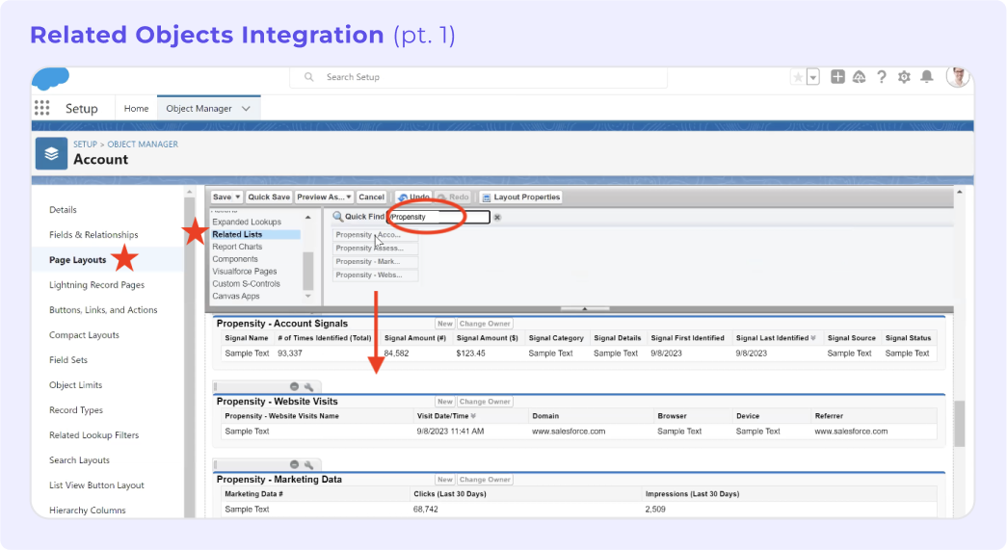Click New in Account Signals list

[445, 324]
